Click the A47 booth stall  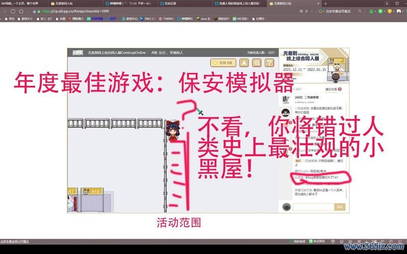[72, 200]
